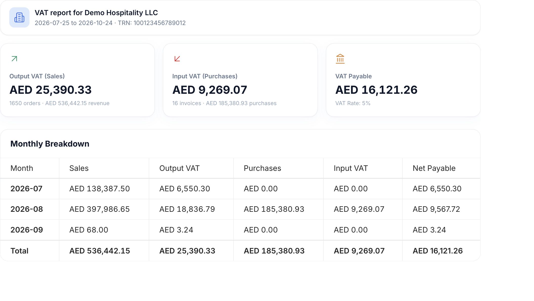The width and height of the screenshot is (534, 301).
Task: Click Output VAT value AED 18,836.79
Action: 187,209
